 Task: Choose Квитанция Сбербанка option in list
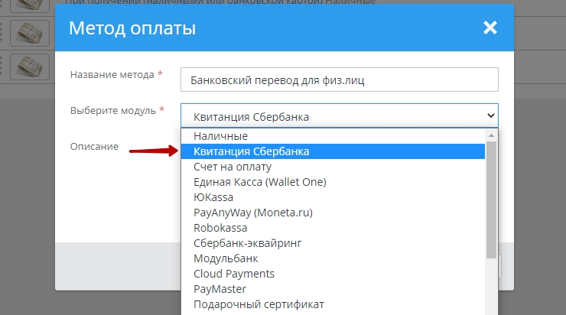(251, 151)
